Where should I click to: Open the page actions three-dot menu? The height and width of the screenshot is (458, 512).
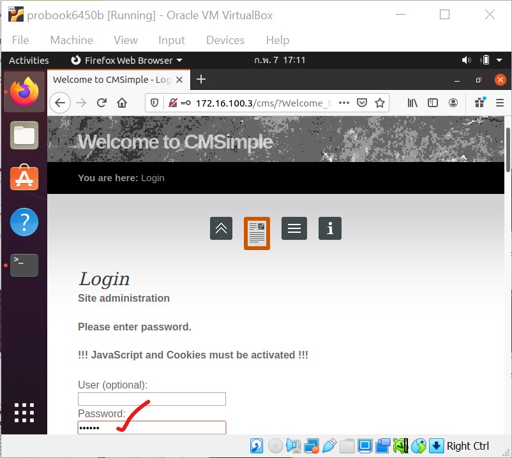point(344,103)
